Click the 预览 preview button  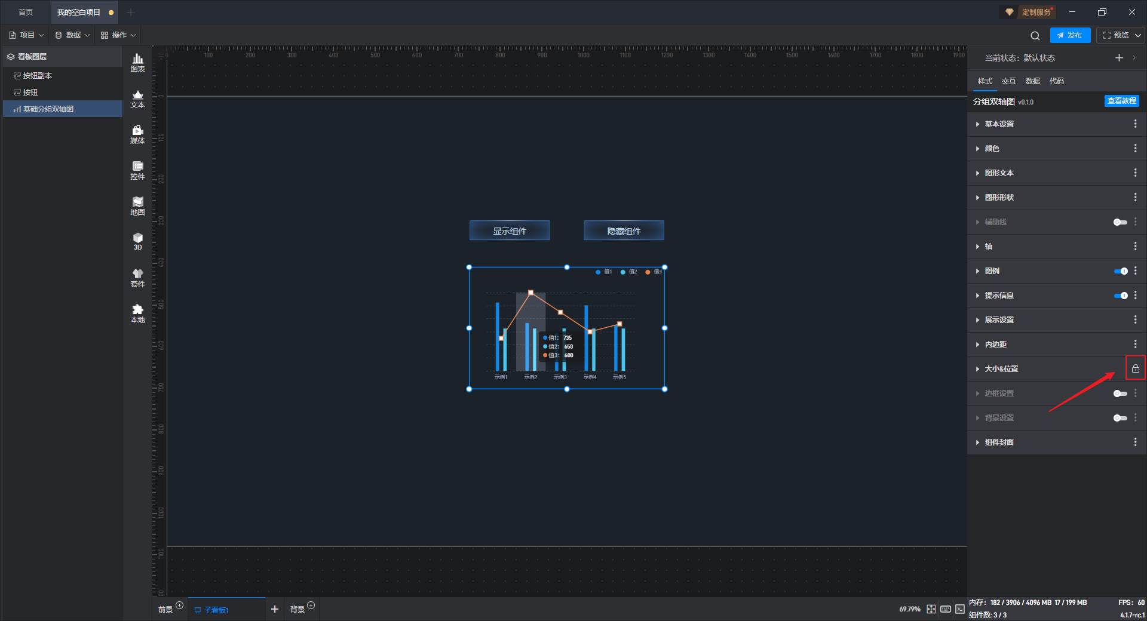pos(1115,35)
